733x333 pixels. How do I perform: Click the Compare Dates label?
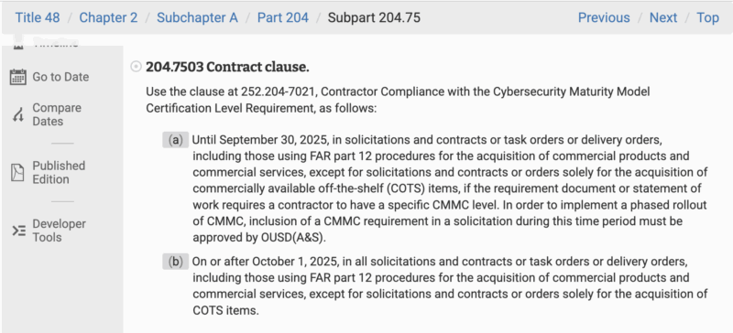tap(57, 114)
